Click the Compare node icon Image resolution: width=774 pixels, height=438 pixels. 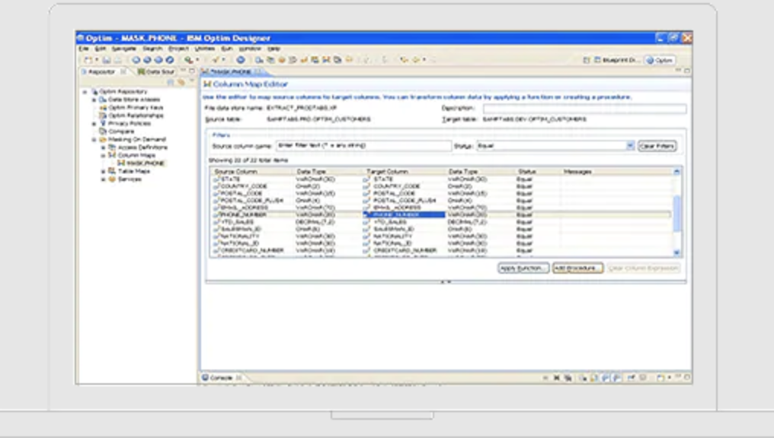(x=102, y=132)
